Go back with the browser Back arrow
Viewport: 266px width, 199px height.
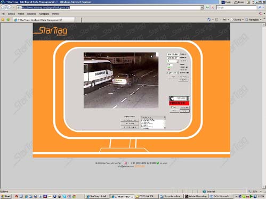tap(3, 7)
